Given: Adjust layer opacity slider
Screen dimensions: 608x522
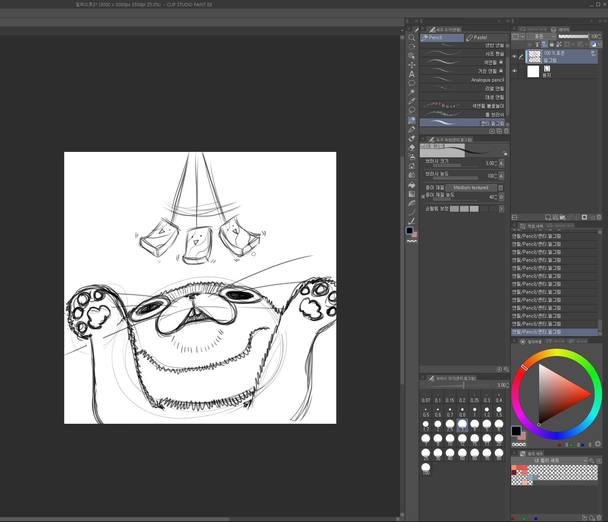Looking at the screenshot, I should click(574, 36).
